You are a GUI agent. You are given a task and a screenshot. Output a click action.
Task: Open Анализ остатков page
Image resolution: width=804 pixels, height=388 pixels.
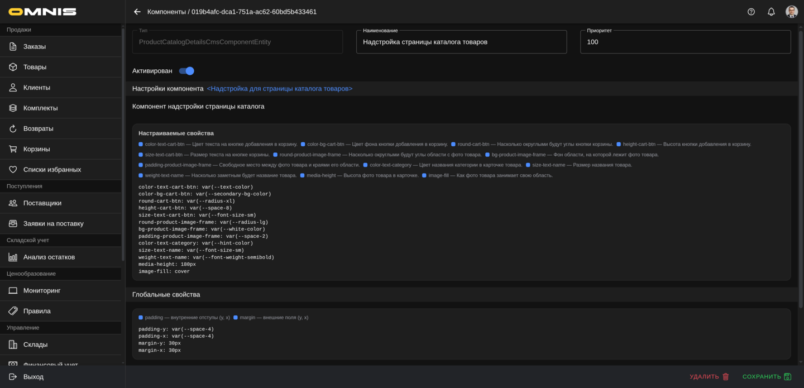coord(49,257)
